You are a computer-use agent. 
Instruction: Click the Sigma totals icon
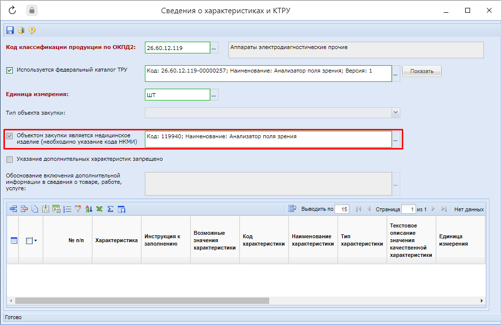point(110,209)
